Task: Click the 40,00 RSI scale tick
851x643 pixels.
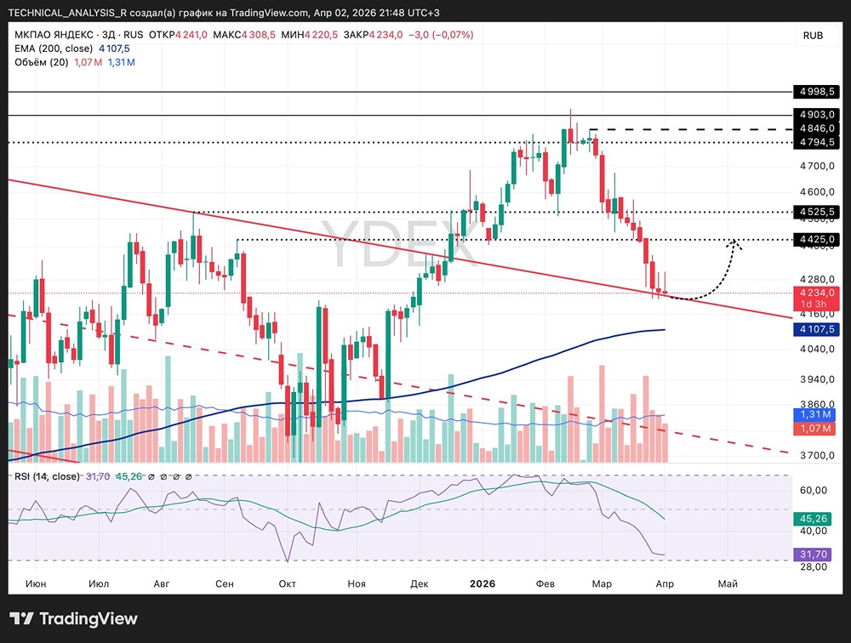Action: coord(813,532)
